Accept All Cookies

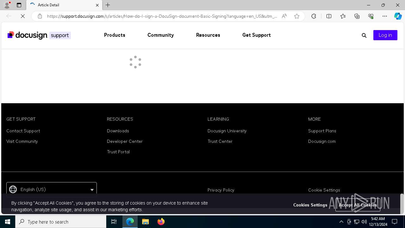(x=358, y=205)
